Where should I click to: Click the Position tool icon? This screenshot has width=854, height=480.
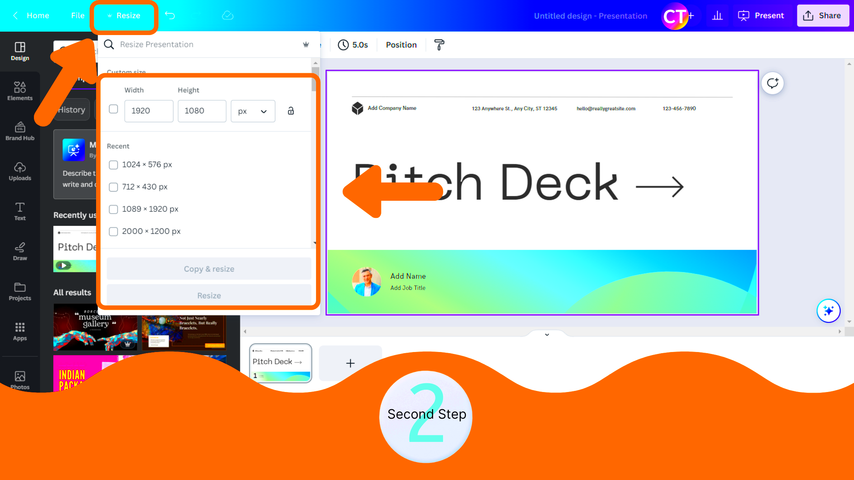(401, 45)
